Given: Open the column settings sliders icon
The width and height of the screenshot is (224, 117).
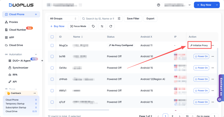Looking at the screenshot, I should coord(102,26).
